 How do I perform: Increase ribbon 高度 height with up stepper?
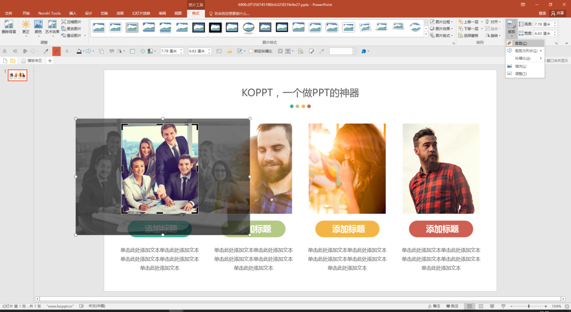(x=555, y=23)
